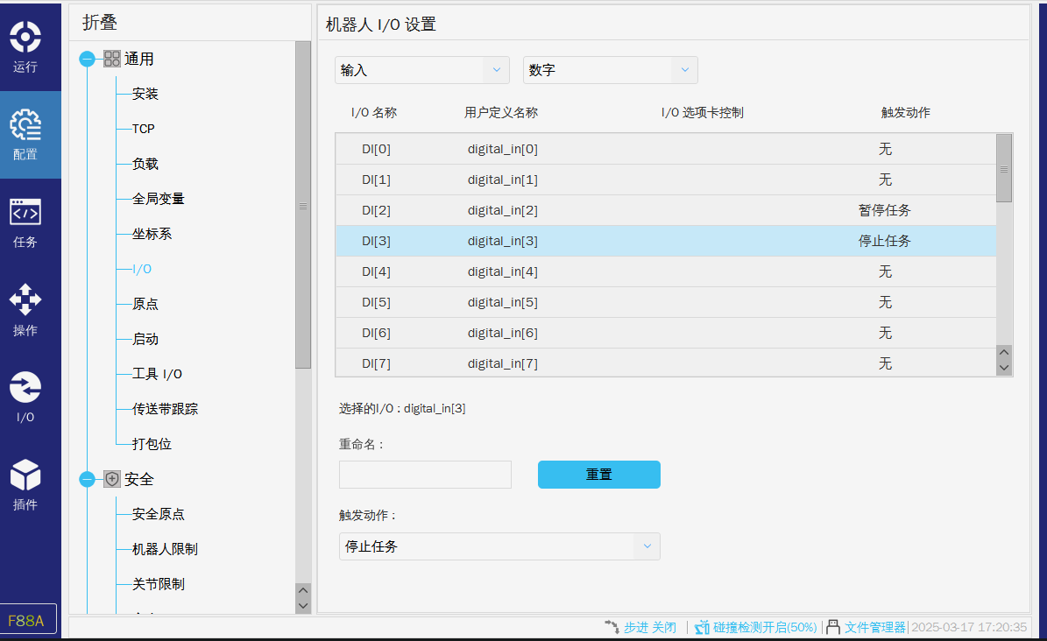
Task: Open the I/O sidebar icon
Action: (x=25, y=388)
